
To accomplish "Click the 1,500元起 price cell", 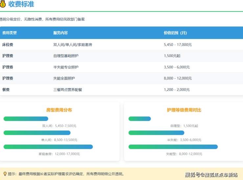I will (172, 56).
